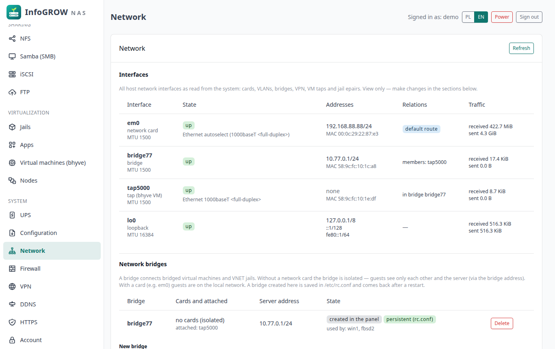555x349 pixels.
Task: Click the NFS share icon
Action: 12,39
